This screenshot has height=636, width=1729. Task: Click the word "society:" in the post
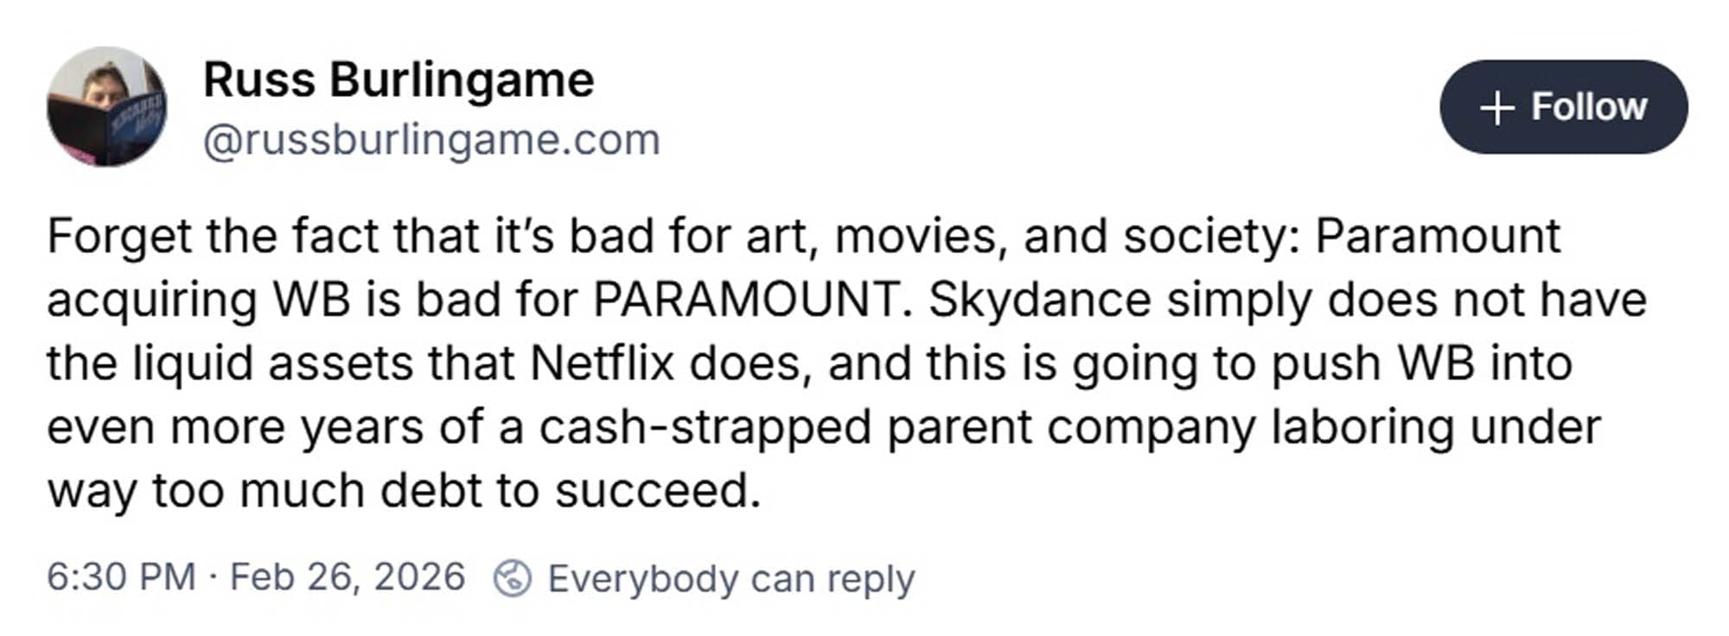1210,236
